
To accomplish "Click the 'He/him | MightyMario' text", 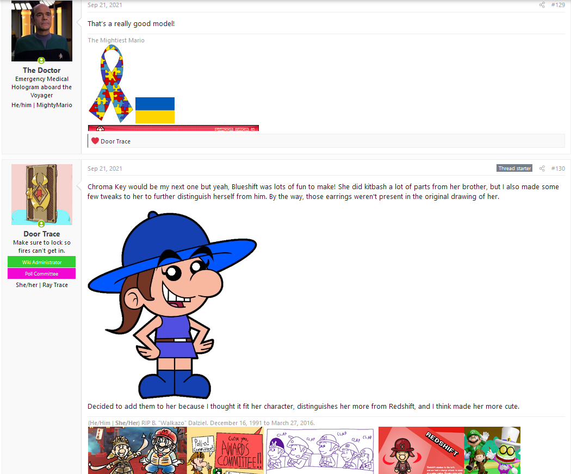I will 42,105.
